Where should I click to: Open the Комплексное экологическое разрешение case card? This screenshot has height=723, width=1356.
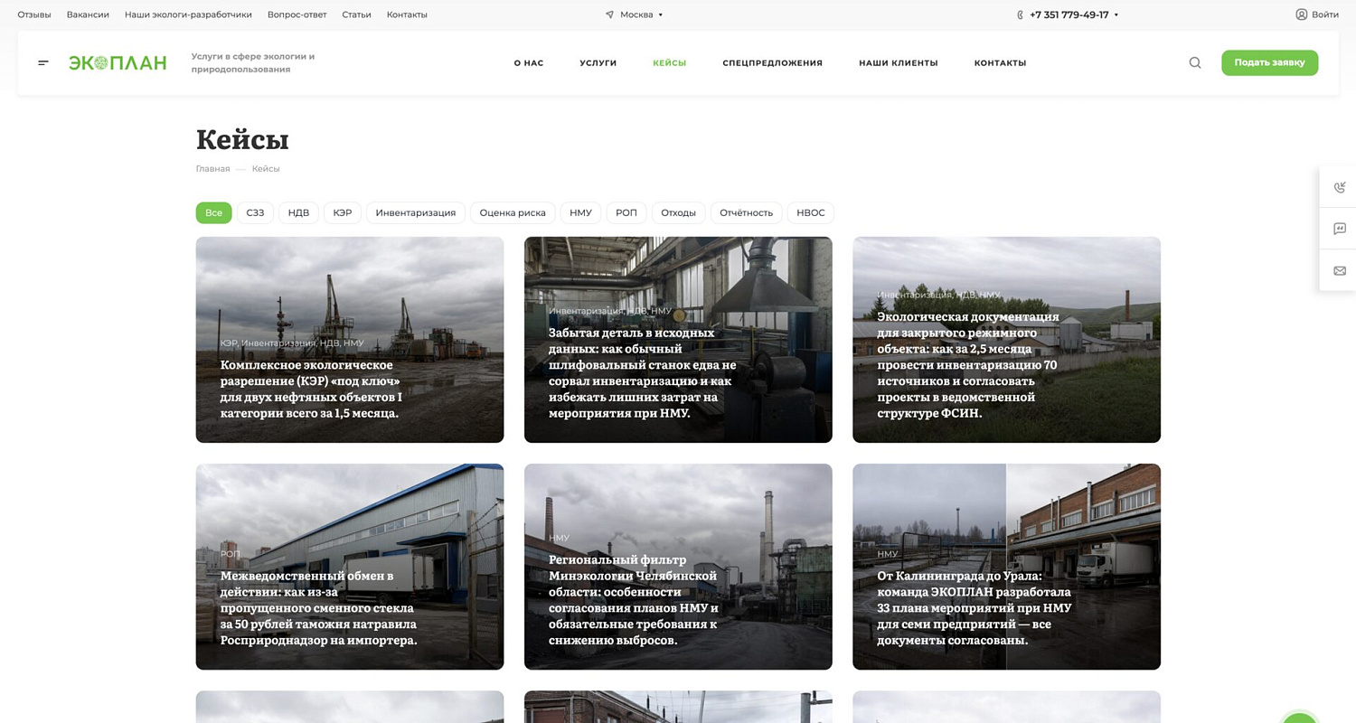coord(350,340)
